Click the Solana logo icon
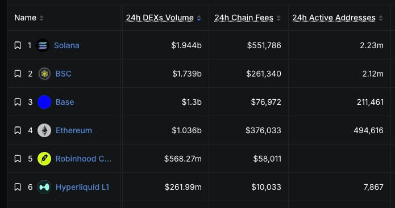 pos(43,45)
